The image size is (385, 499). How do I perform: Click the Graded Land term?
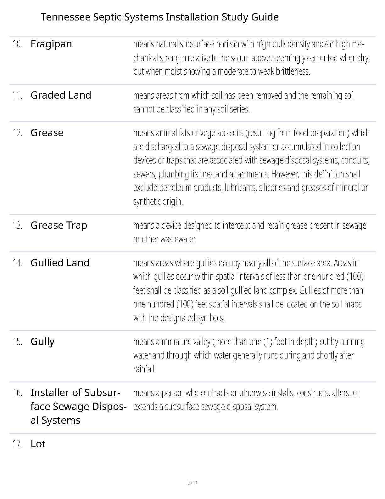(x=61, y=95)
